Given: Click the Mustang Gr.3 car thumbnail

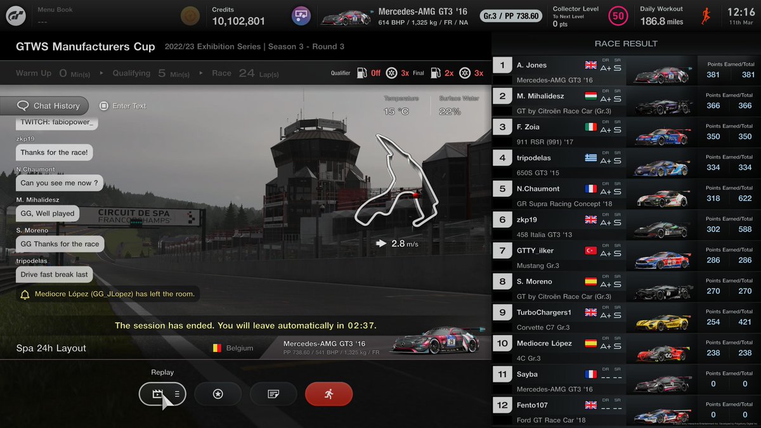Looking at the screenshot, I should pyautogui.click(x=661, y=259).
